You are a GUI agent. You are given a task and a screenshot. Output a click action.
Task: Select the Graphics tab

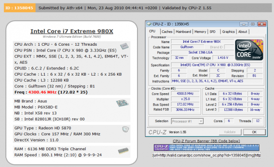228,32
